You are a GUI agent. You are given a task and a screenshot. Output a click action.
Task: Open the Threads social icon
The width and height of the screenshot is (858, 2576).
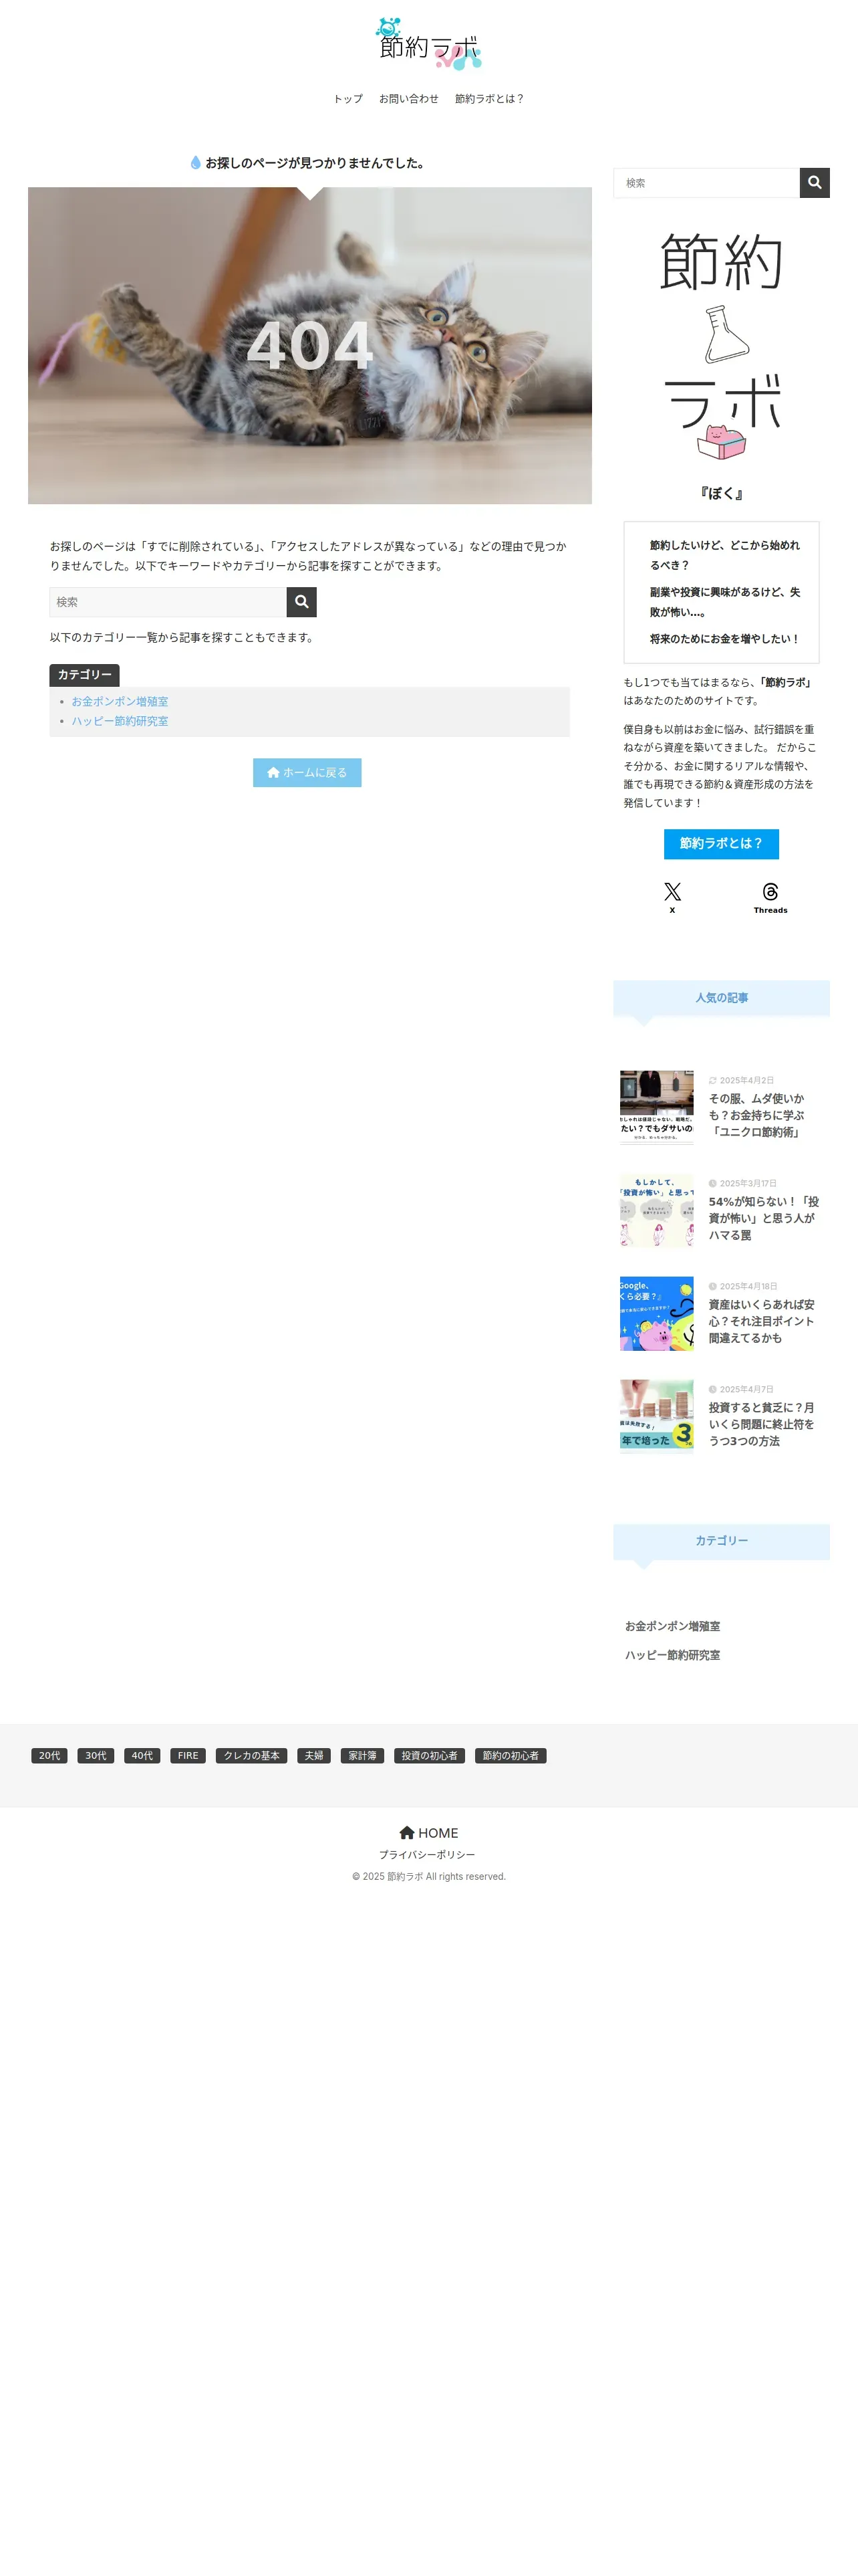click(770, 897)
